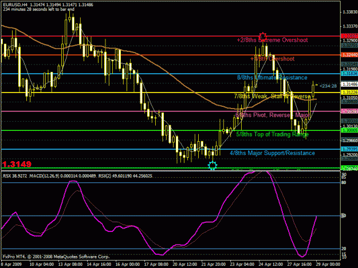Click the '13 Apr 08:00' time label
The width and height of the screenshot is (358, 268).
[x=70, y=265]
